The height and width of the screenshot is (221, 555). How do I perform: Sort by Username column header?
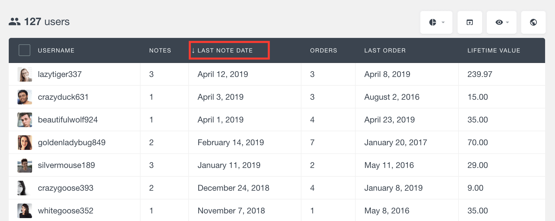[56, 50]
